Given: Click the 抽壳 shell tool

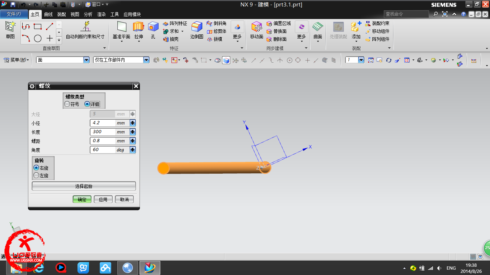Looking at the screenshot, I should tap(171, 39).
